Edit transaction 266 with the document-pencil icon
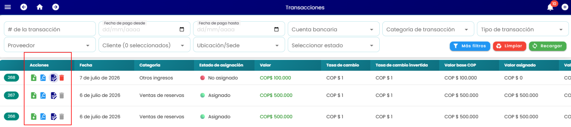This screenshot has width=571, height=127. point(54,117)
